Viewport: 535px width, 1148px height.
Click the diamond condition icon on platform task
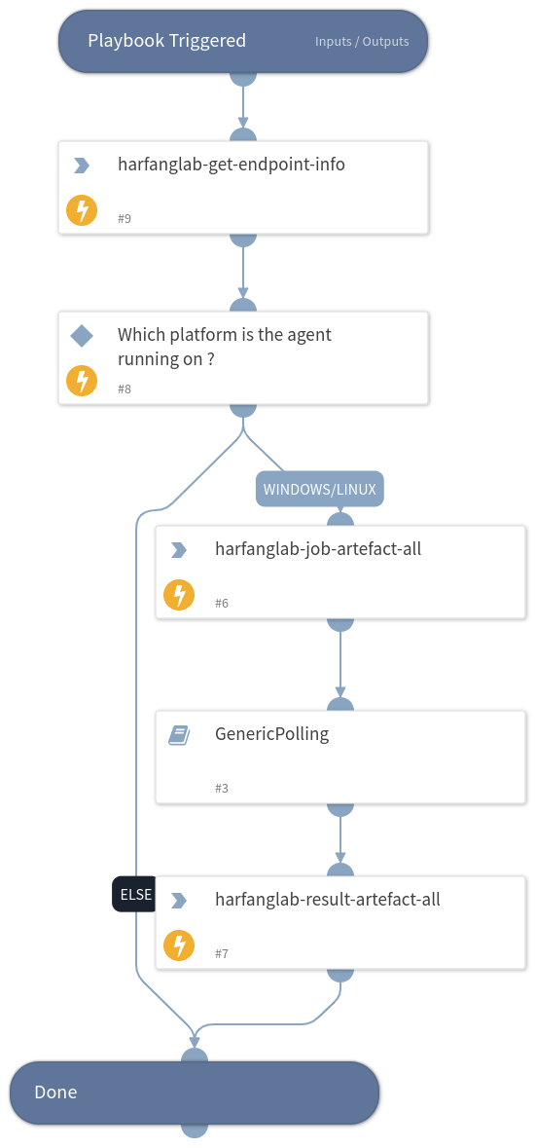click(x=82, y=336)
